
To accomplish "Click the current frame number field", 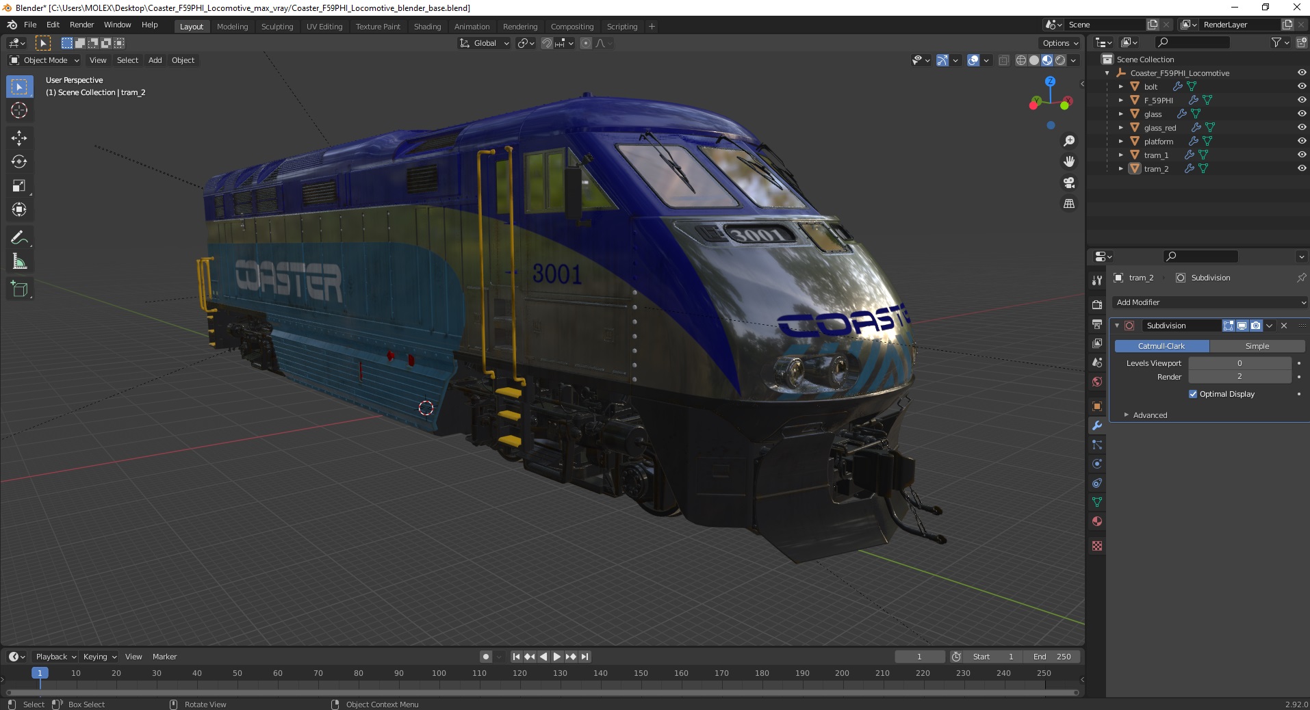I will [919, 657].
